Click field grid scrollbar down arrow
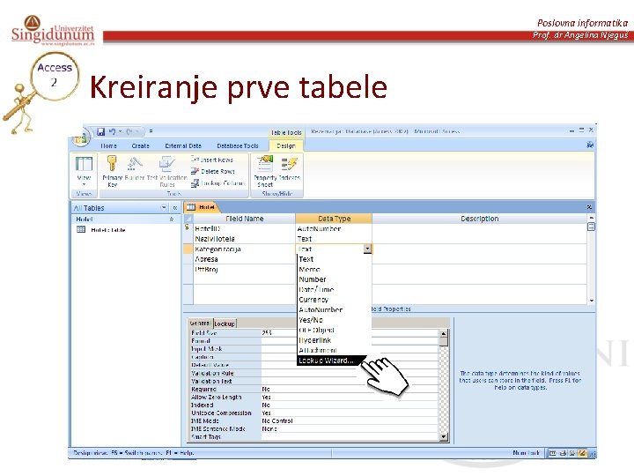The image size is (634, 476). pyautogui.click(x=591, y=301)
